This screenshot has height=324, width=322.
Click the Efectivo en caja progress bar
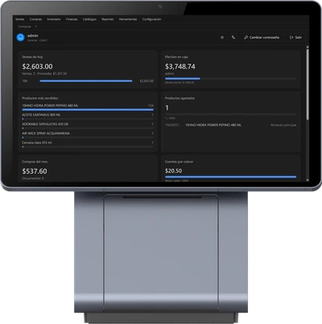tap(230, 79)
